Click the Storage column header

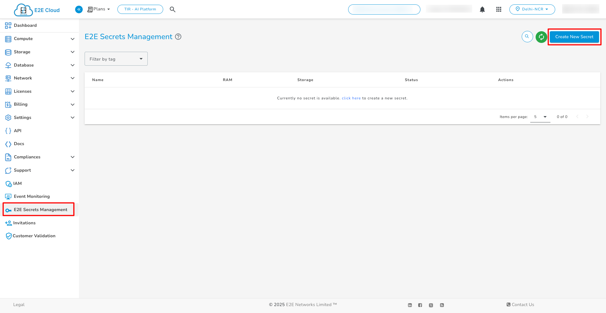(x=305, y=80)
